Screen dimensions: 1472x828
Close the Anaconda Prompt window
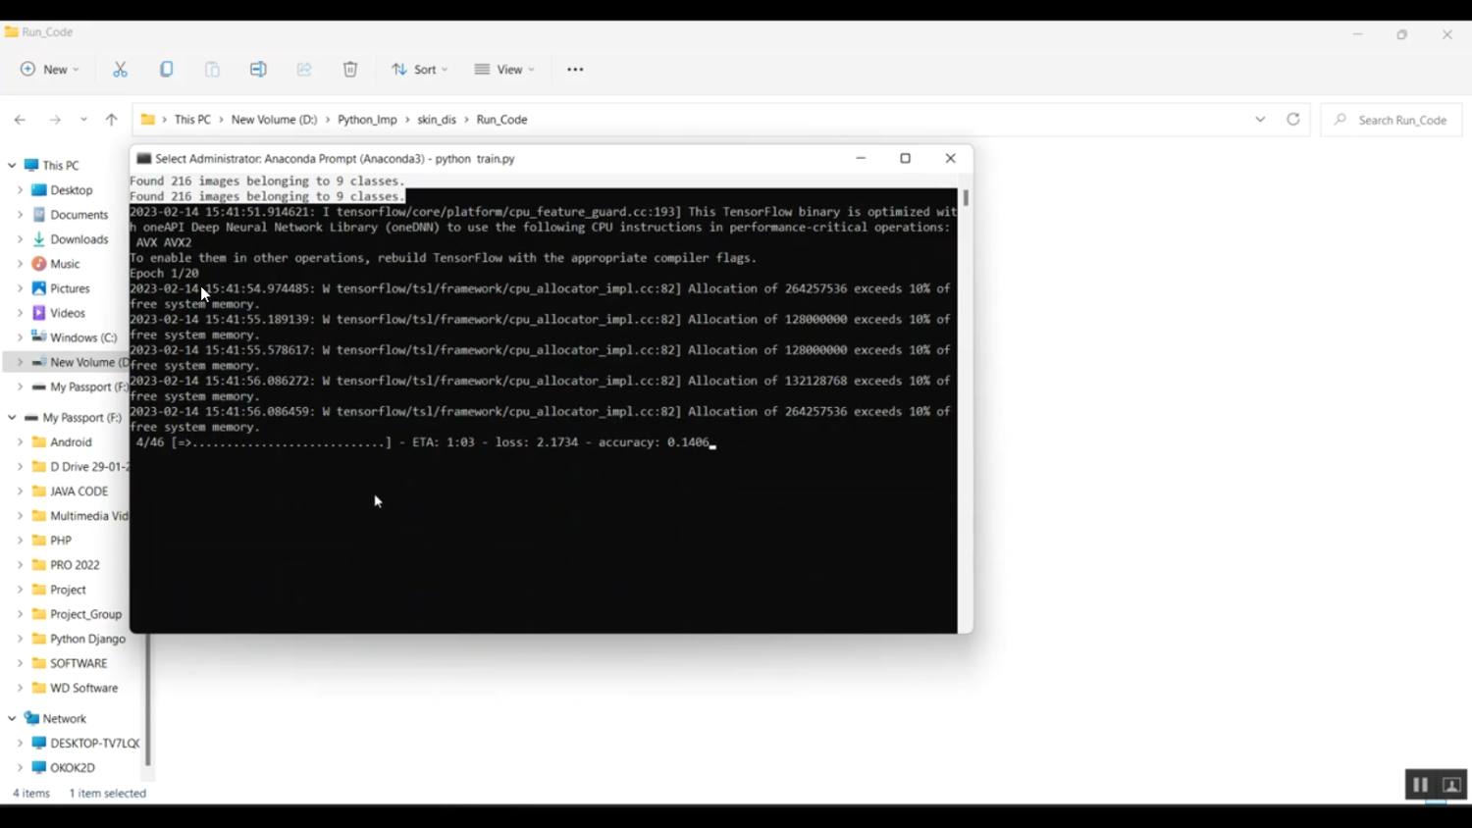[950, 158]
